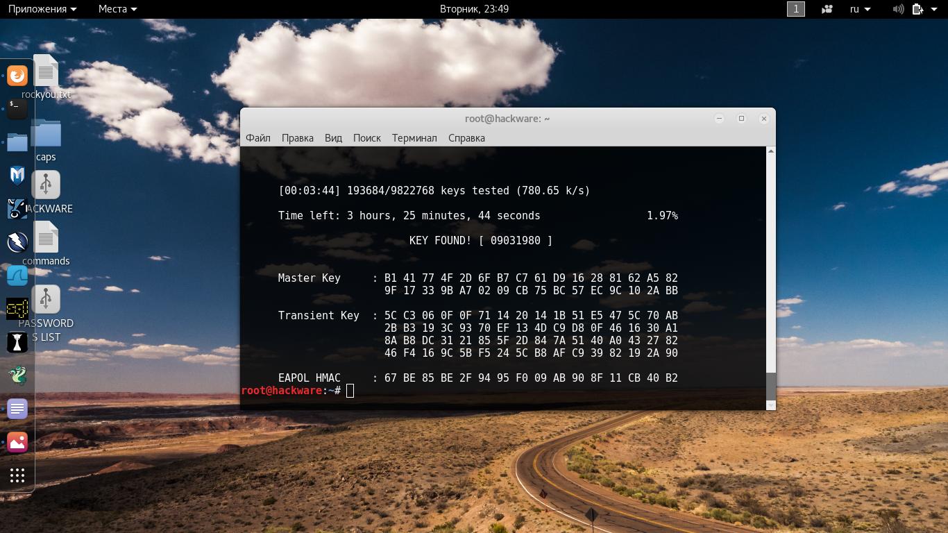Open the green dragon dock icon
The height and width of the screenshot is (533, 948).
[x=17, y=375]
